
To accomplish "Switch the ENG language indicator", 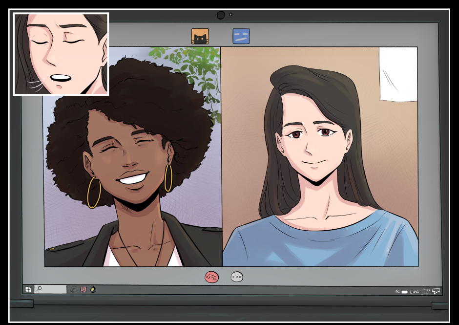I will tap(414, 292).
